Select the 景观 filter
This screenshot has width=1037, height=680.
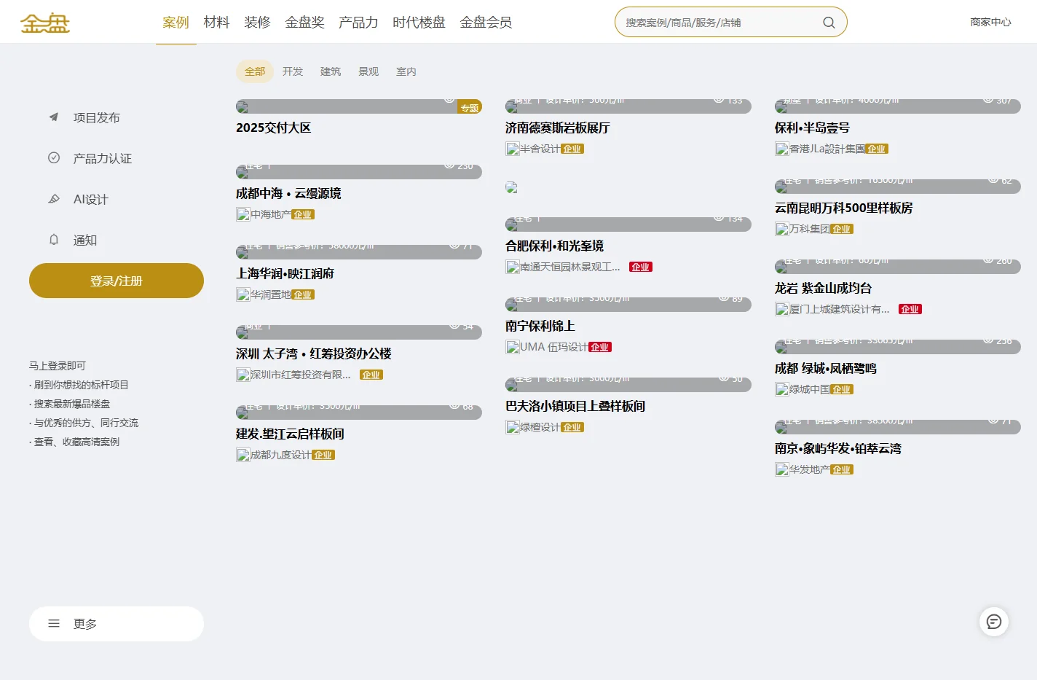368,71
